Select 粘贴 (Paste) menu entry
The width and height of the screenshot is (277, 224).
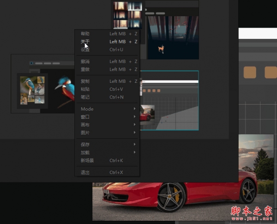85,89
